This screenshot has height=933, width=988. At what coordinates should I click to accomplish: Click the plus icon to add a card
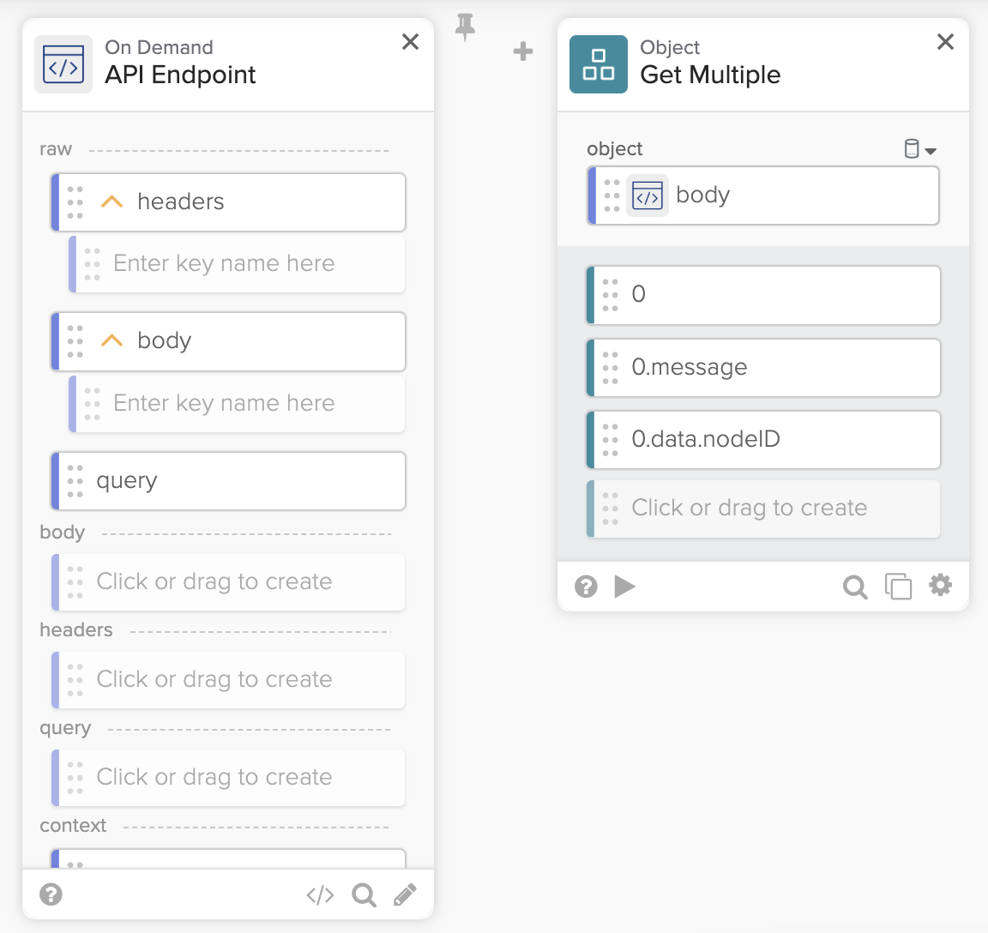point(523,51)
